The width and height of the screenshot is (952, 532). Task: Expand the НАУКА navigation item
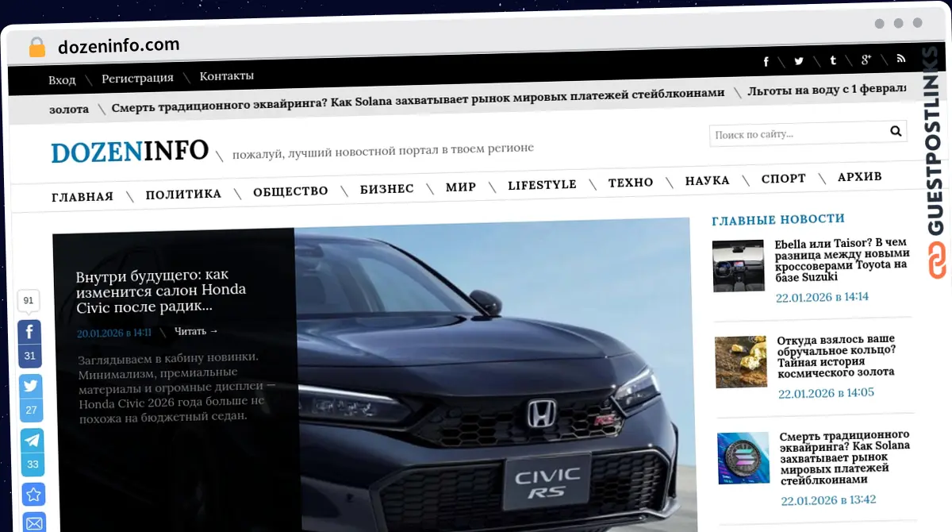[x=704, y=180]
